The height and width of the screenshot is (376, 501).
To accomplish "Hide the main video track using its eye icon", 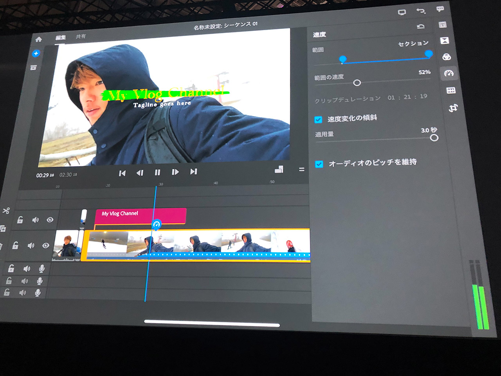I will [45, 246].
